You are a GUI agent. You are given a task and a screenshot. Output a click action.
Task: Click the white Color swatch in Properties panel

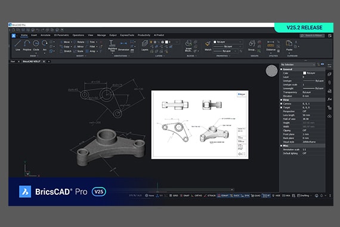pyautogui.click(x=304, y=73)
